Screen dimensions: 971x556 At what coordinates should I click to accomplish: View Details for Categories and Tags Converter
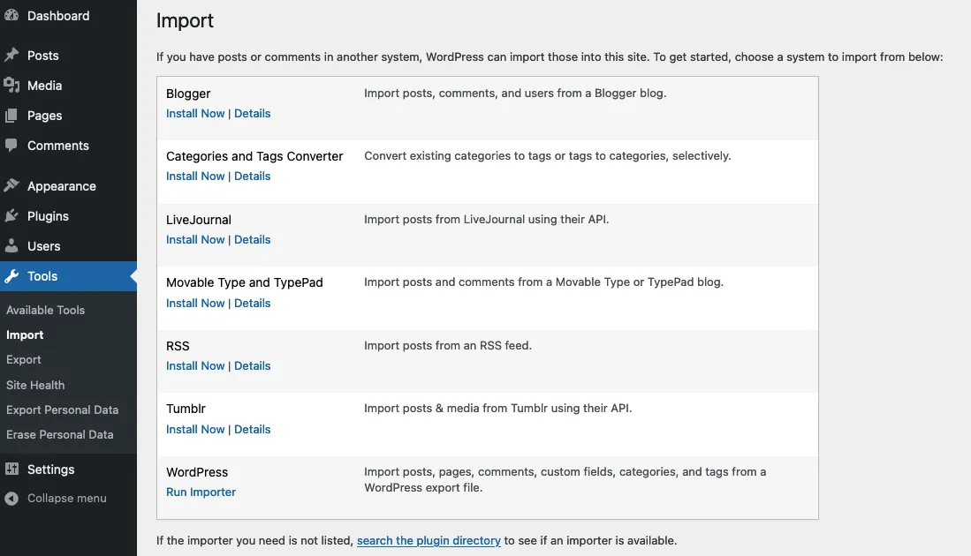(252, 176)
